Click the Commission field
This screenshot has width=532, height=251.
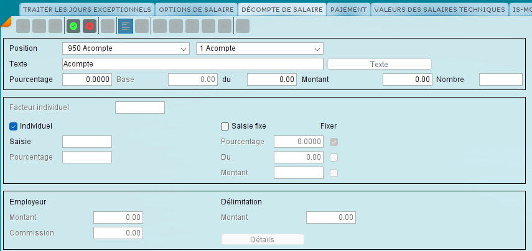coord(118,233)
